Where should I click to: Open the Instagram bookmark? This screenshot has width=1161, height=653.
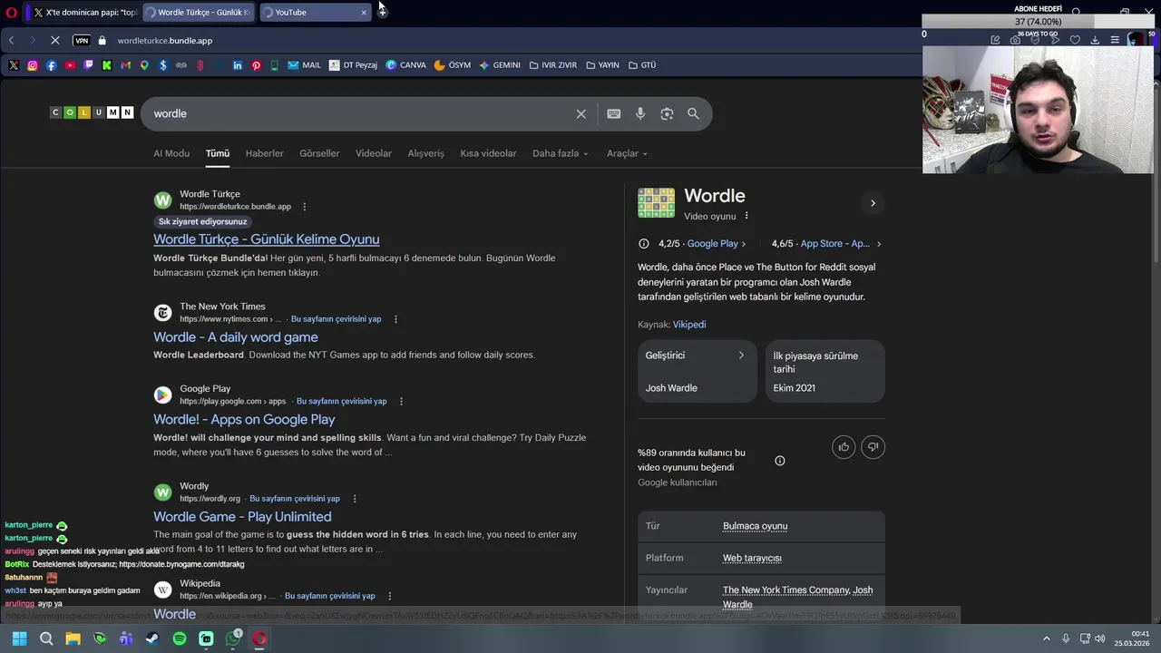[33, 65]
